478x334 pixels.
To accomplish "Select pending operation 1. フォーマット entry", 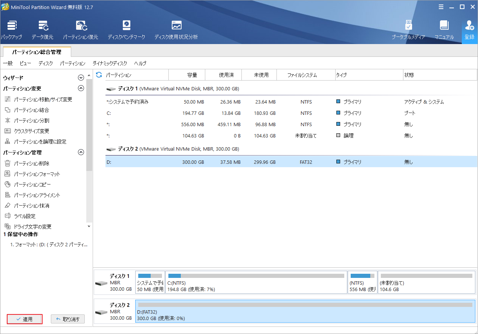I will 49,245.
